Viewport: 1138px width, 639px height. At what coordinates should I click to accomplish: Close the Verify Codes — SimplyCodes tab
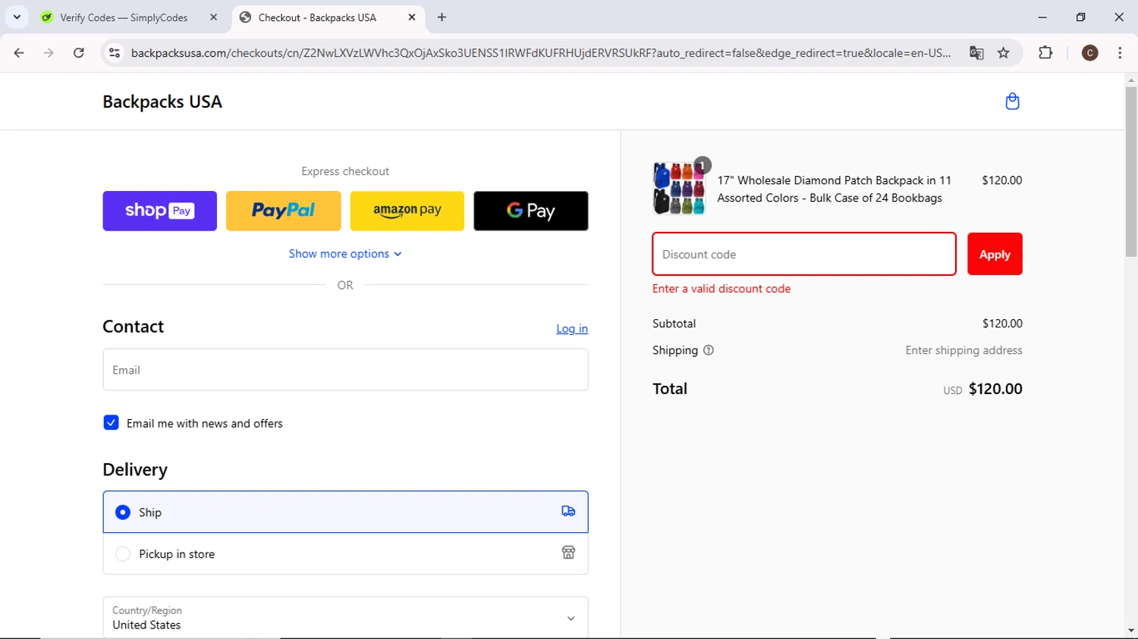click(x=213, y=17)
